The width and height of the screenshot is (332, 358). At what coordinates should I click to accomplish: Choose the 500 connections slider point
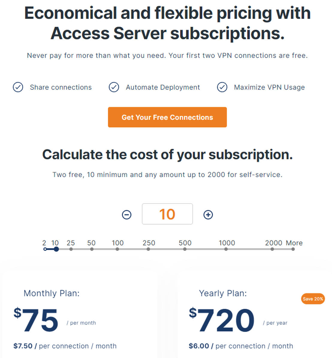point(185,249)
